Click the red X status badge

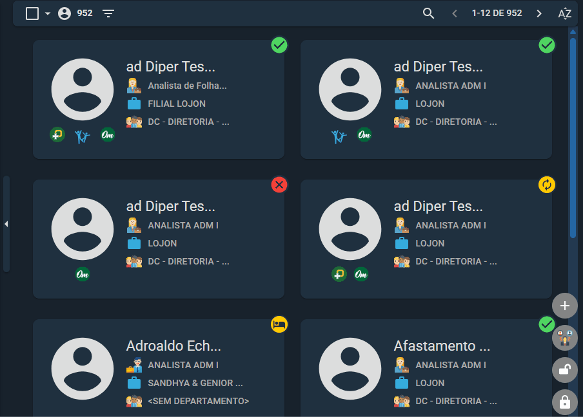(x=279, y=185)
